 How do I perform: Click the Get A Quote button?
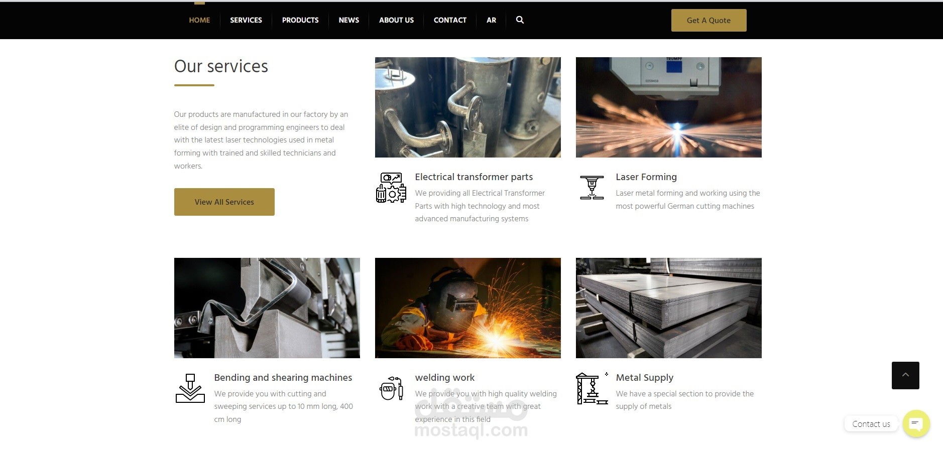(709, 20)
